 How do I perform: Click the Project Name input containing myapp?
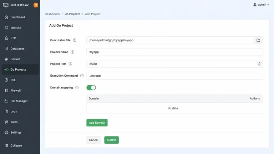(174, 52)
